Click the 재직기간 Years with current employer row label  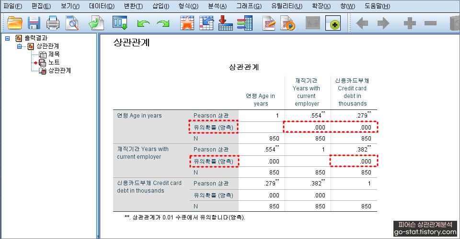tap(143, 152)
